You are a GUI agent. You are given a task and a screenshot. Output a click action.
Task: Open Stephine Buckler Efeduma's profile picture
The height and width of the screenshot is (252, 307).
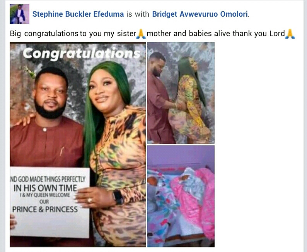19,14
